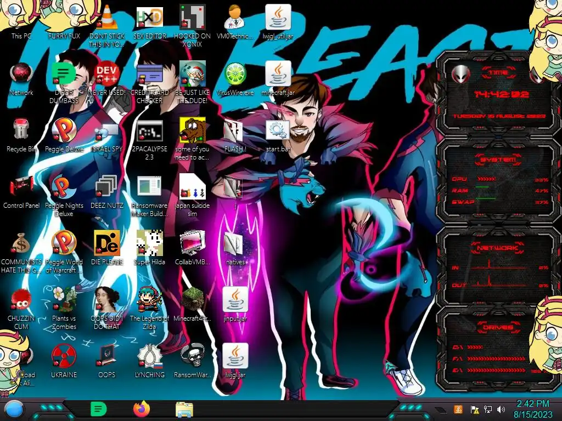Click the E:\ drive usage bar
The width and height of the screenshot is (562, 421).
(x=496, y=370)
